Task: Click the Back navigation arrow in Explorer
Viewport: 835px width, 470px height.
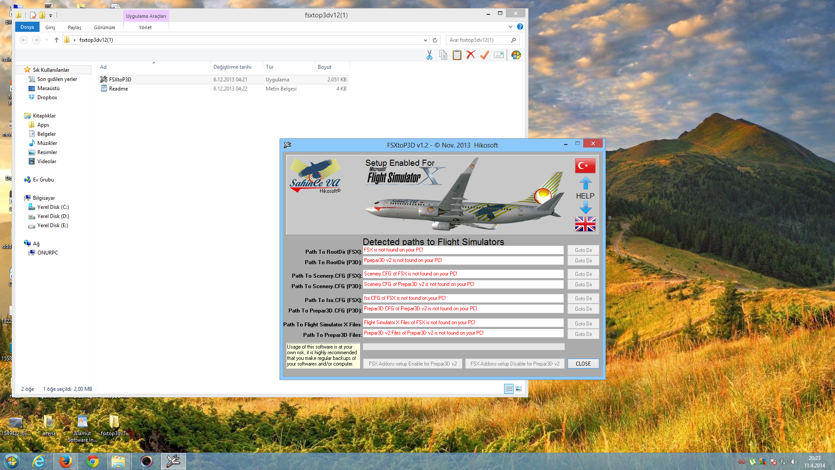Action: (x=24, y=40)
